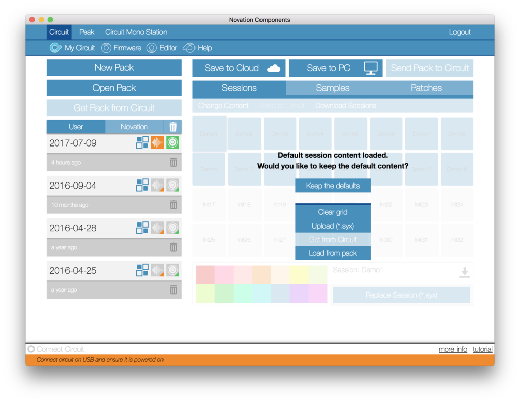Select the Init32 session slot
The image size is (520, 402).
point(457,239)
